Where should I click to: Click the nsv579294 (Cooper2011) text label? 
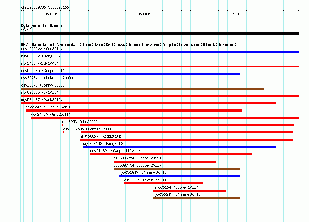(x=175, y=187)
